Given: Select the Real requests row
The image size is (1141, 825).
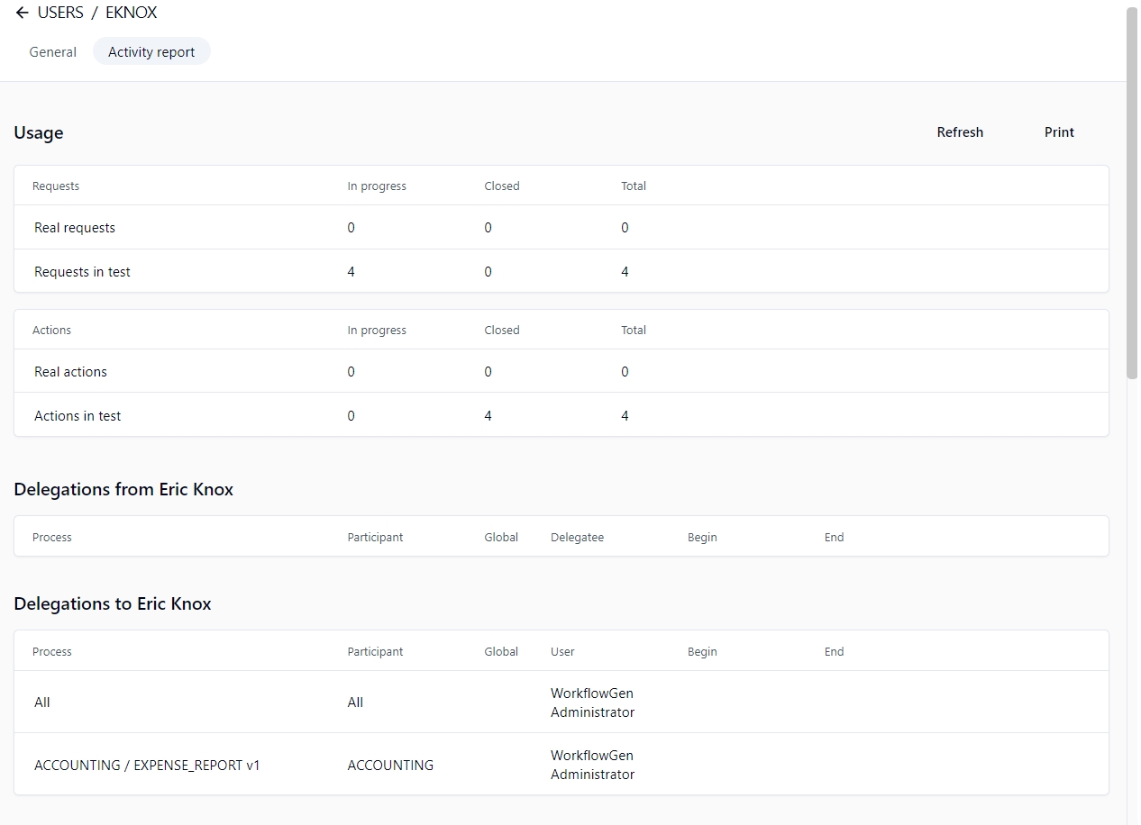Looking at the screenshot, I should pyautogui.click(x=75, y=228).
